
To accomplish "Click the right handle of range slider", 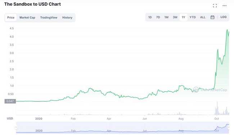I will [x=229, y=127].
